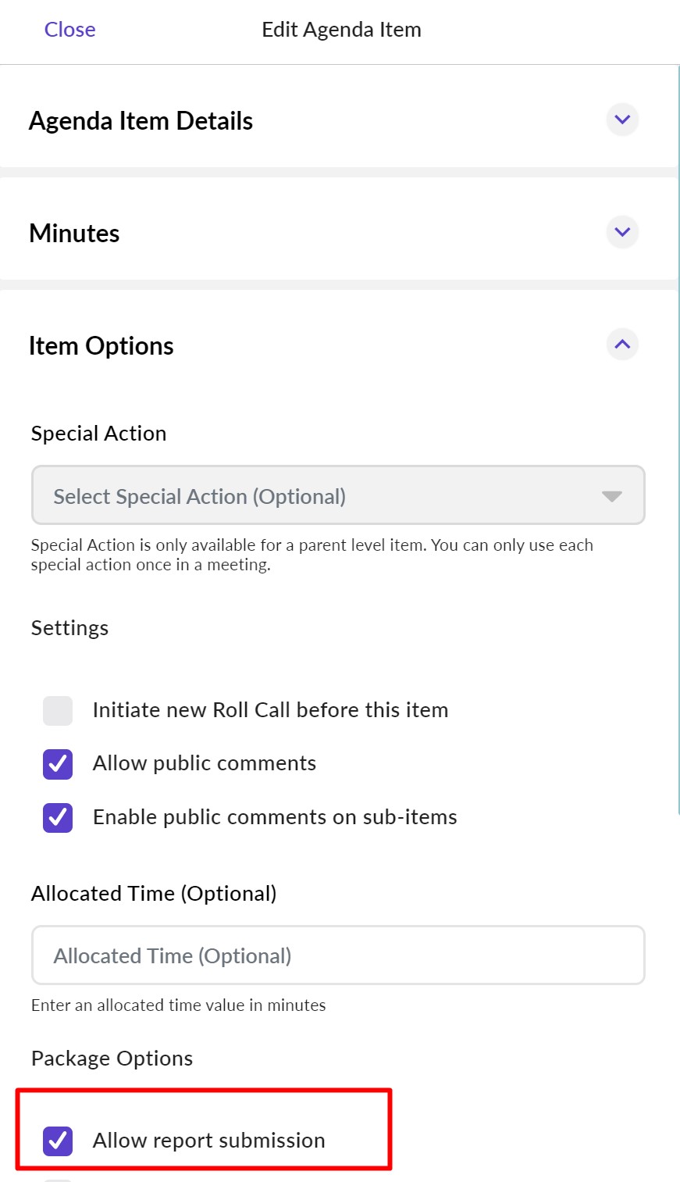Image resolution: width=680 pixels, height=1182 pixels.
Task: Click the Minutes section heading text
Action: 74,234
